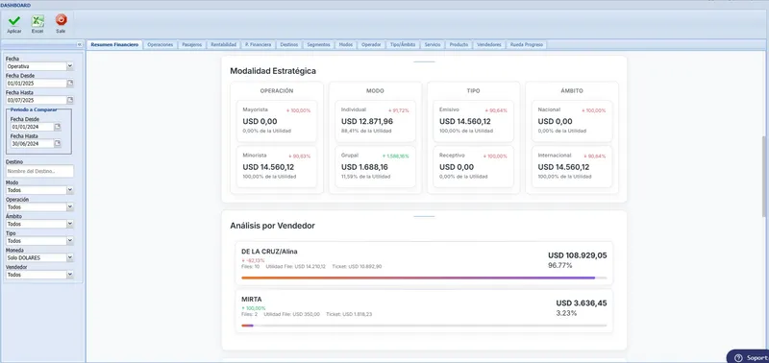The width and height of the screenshot is (769, 363).
Task: Click the DE LA CRUZ/Alina vendor card
Action: click(424, 263)
